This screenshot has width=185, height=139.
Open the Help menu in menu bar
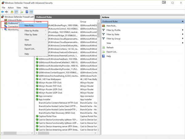pyautogui.click(x=26, y=7)
